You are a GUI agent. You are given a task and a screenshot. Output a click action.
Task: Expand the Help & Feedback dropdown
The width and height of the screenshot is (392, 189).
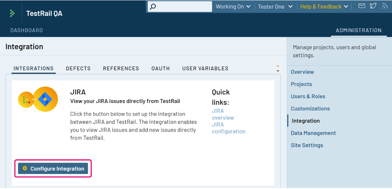click(324, 6)
